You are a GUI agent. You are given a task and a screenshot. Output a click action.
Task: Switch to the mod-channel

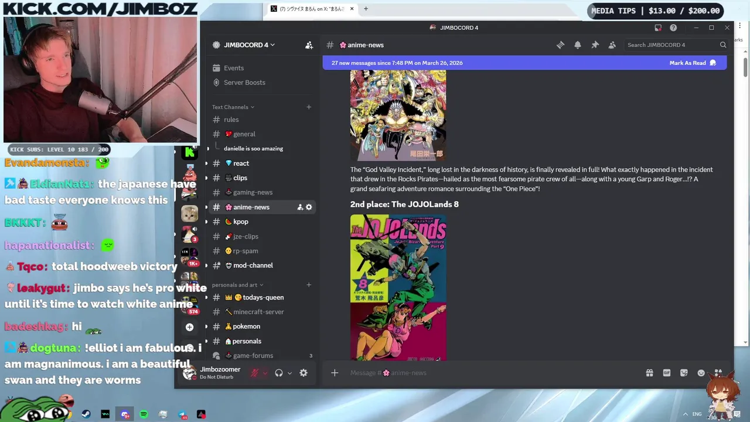[x=262, y=266]
